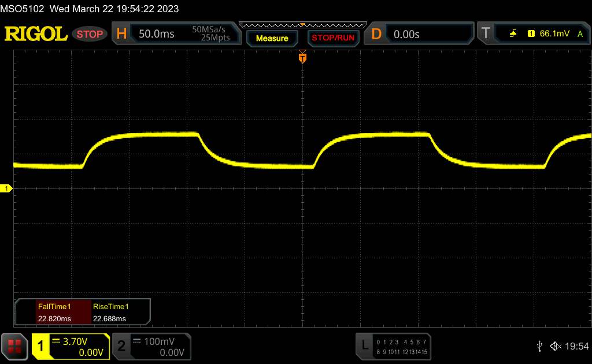Image resolution: width=592 pixels, height=364 pixels.
Task: Click the orange trigger position T marker
Action: point(302,58)
